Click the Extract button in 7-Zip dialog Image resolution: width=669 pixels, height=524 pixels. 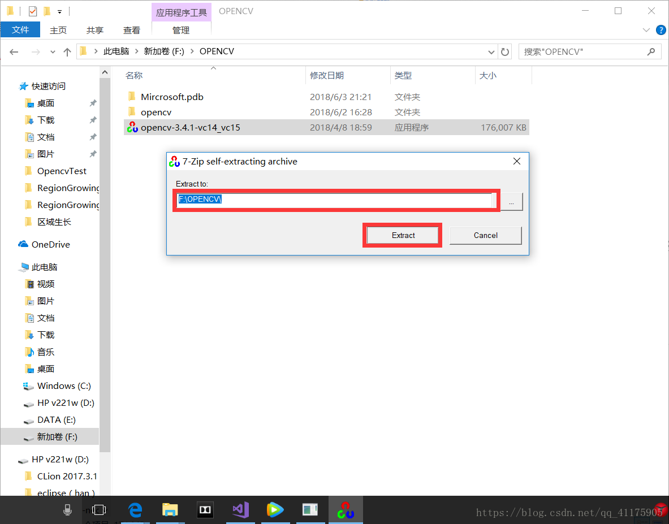(x=403, y=235)
